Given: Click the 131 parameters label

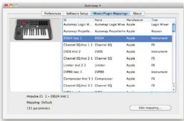Looking at the screenshot, I should pos(38,108).
